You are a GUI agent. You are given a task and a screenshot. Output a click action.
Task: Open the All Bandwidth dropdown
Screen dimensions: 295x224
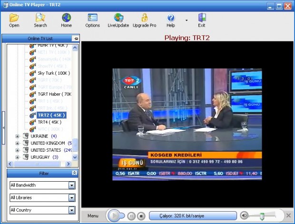72,185
